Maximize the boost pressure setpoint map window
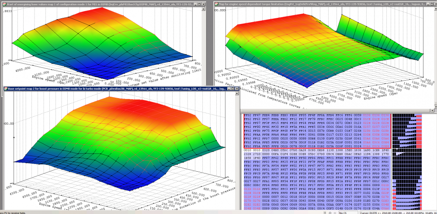 (x=233, y=88)
